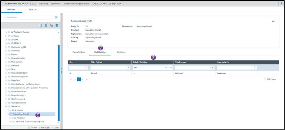The image size is (285, 130).
Task: Go to page 1 in the pager
Action: pos(78,79)
